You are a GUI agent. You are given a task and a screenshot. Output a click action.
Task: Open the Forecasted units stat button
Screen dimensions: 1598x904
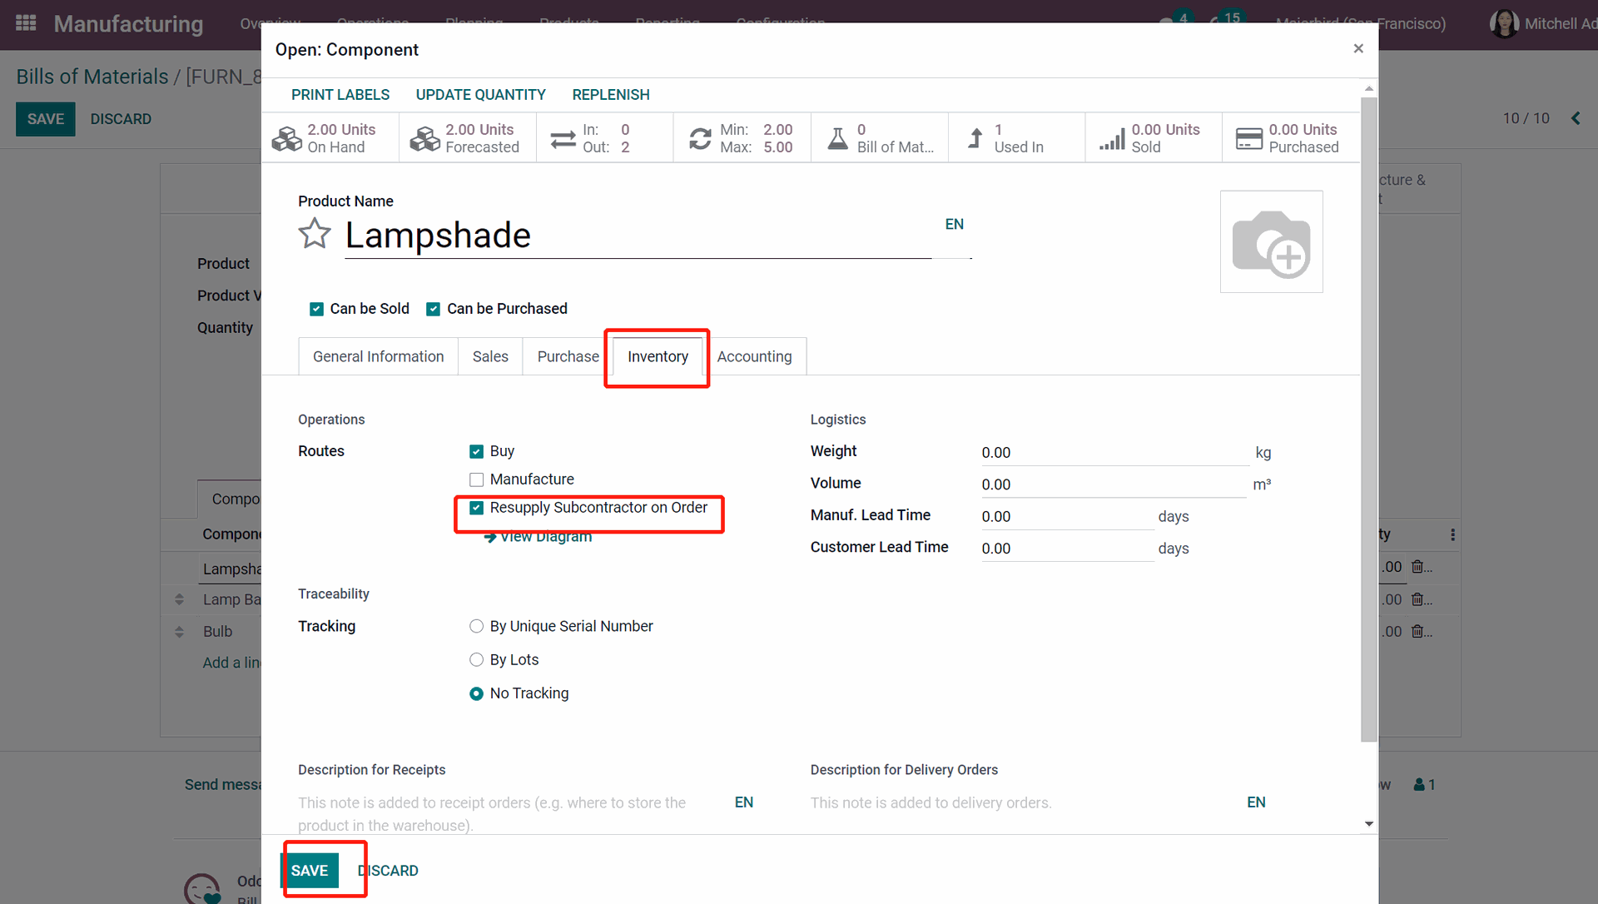467,138
